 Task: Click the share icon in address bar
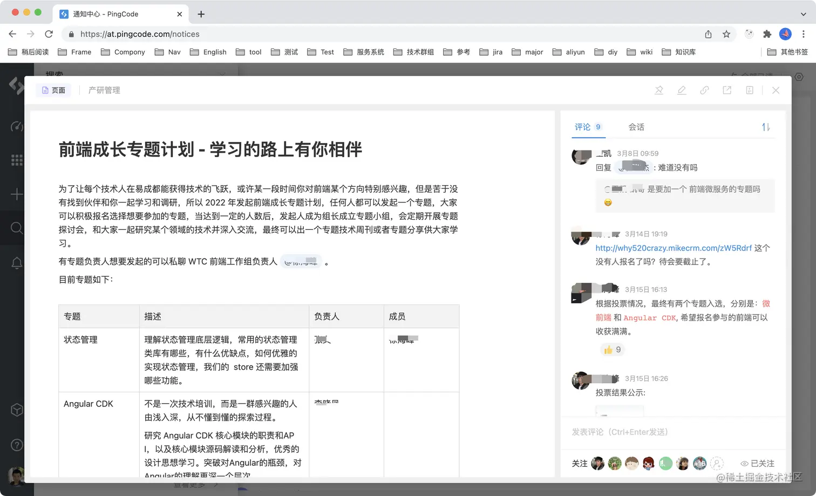pyautogui.click(x=708, y=34)
